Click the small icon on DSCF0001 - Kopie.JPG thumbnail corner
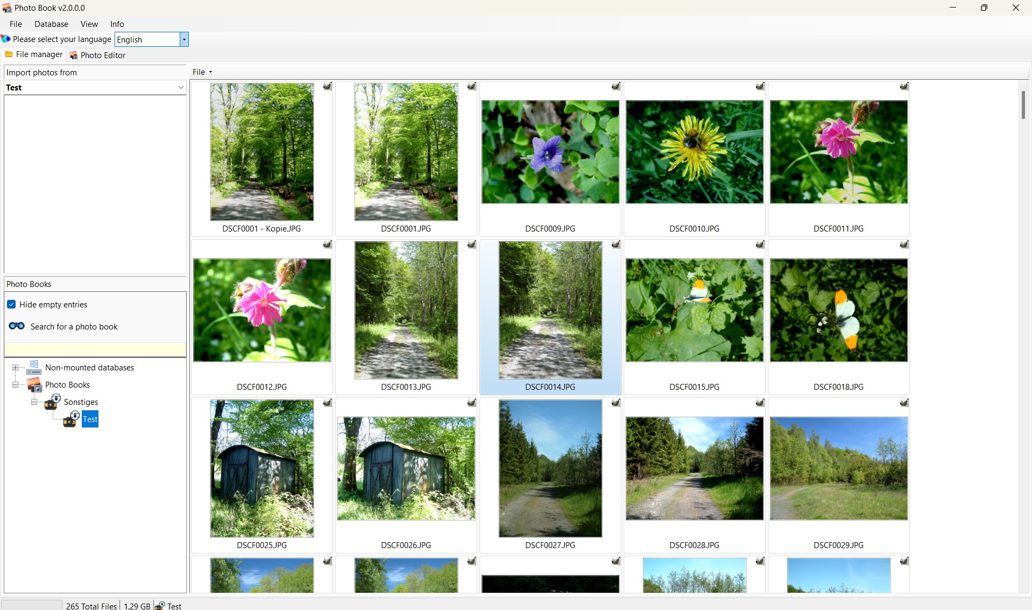The image size is (1032, 610). click(327, 86)
